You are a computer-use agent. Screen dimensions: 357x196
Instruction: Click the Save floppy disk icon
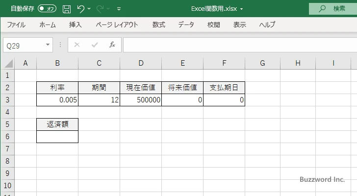67,9
